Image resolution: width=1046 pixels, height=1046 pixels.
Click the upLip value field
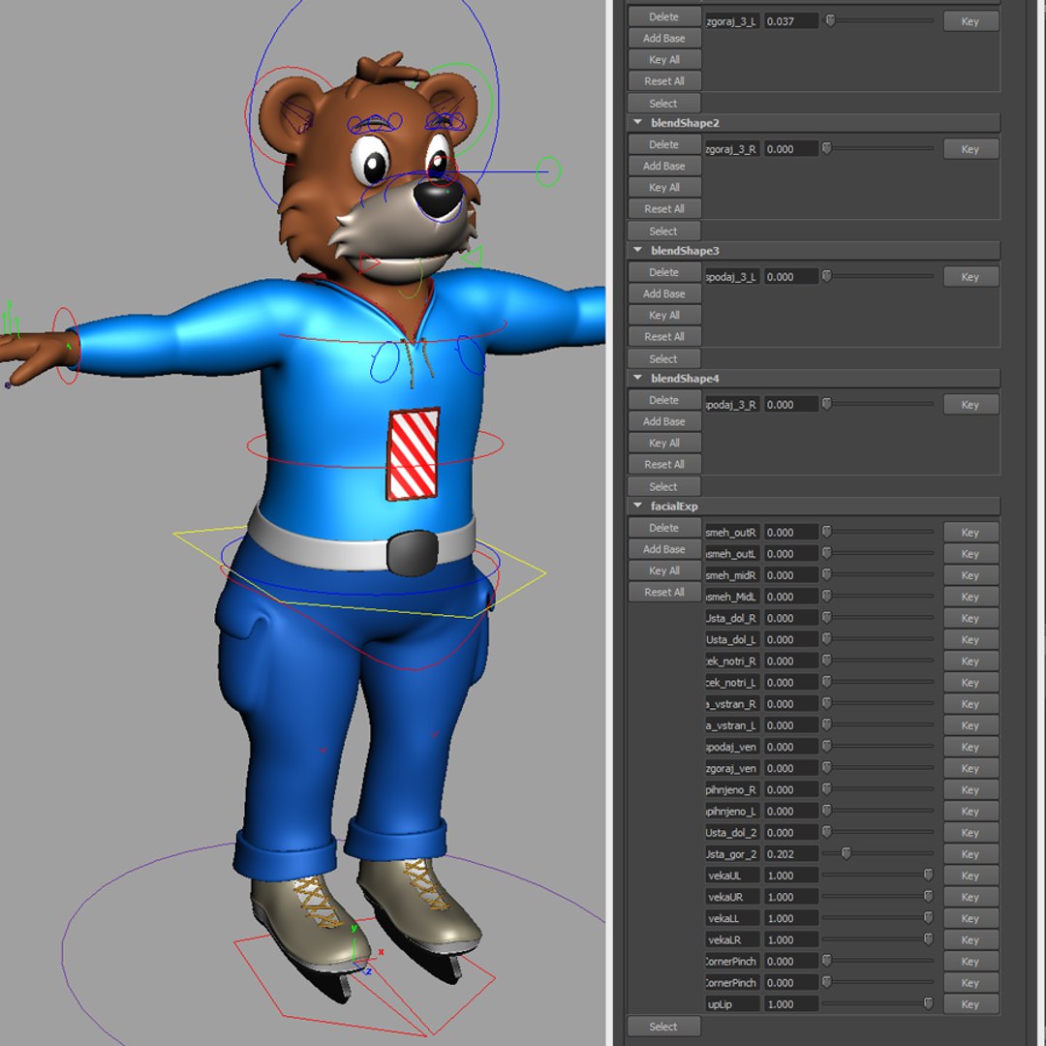791,1004
